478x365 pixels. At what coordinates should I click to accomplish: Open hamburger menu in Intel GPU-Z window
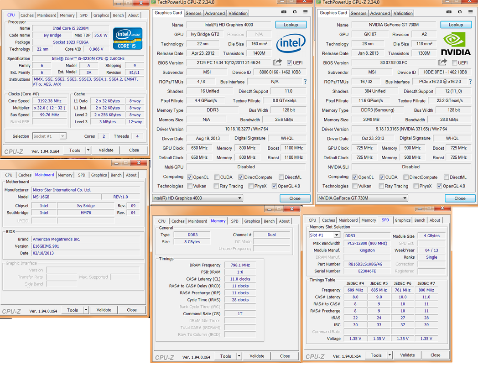click(305, 12)
